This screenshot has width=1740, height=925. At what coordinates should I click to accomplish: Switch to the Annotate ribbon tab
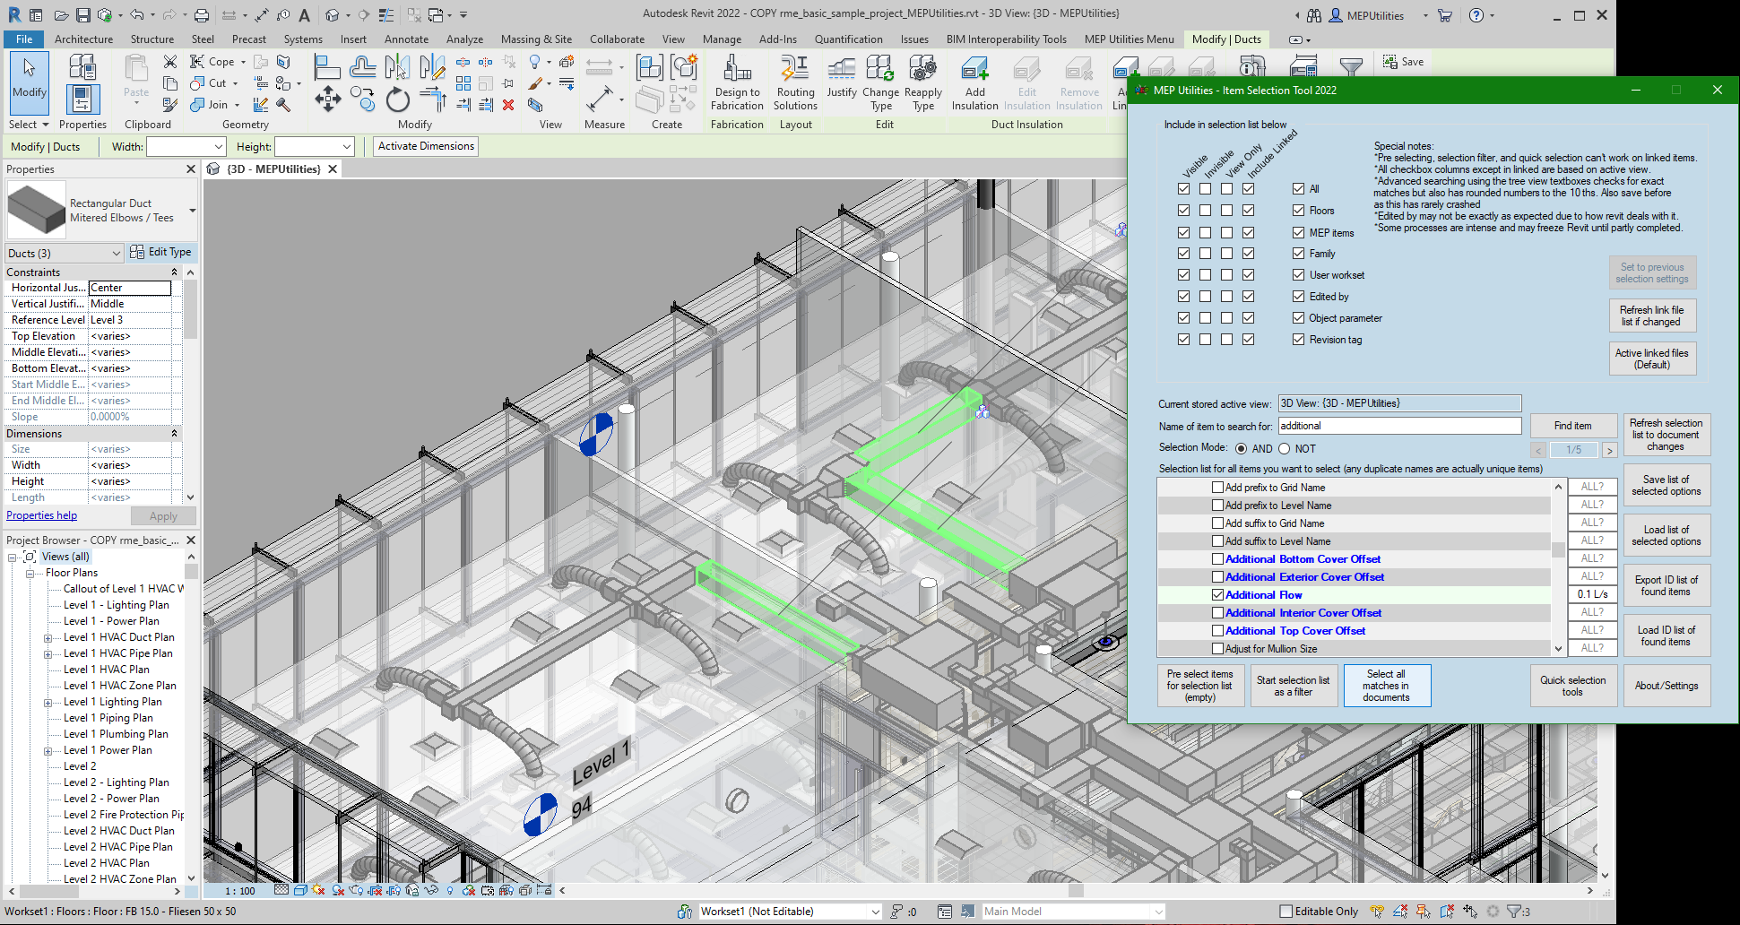[406, 39]
